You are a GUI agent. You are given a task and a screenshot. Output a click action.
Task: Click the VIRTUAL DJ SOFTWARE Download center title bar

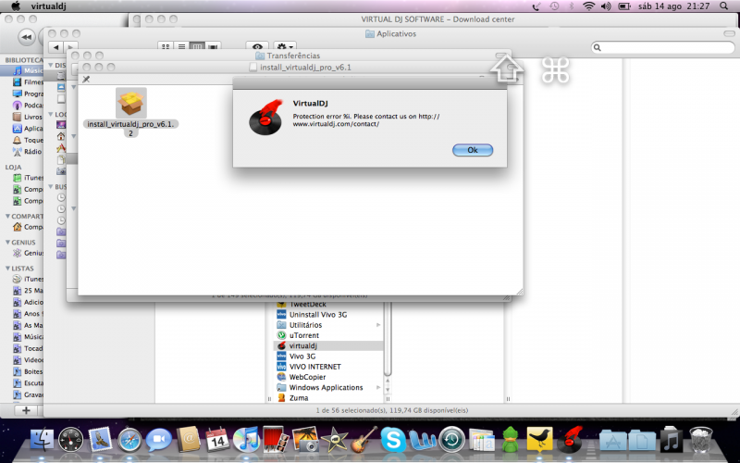(438, 19)
